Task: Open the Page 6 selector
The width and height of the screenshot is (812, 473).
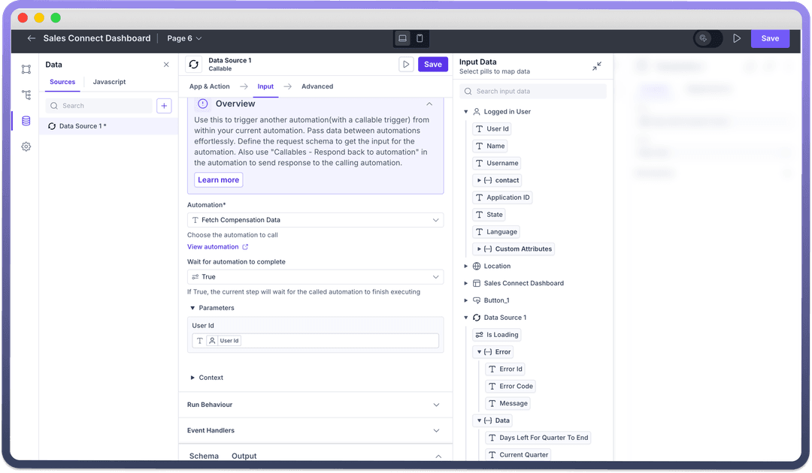Action: coord(184,38)
